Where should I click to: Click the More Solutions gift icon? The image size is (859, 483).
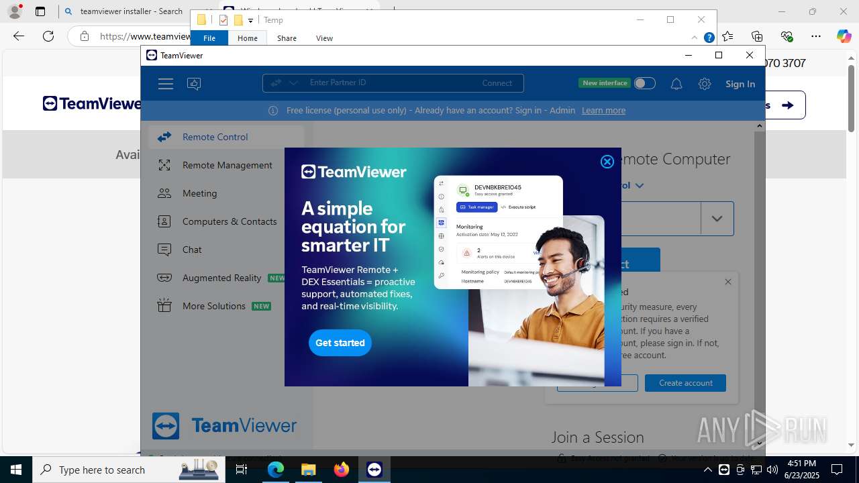(164, 306)
